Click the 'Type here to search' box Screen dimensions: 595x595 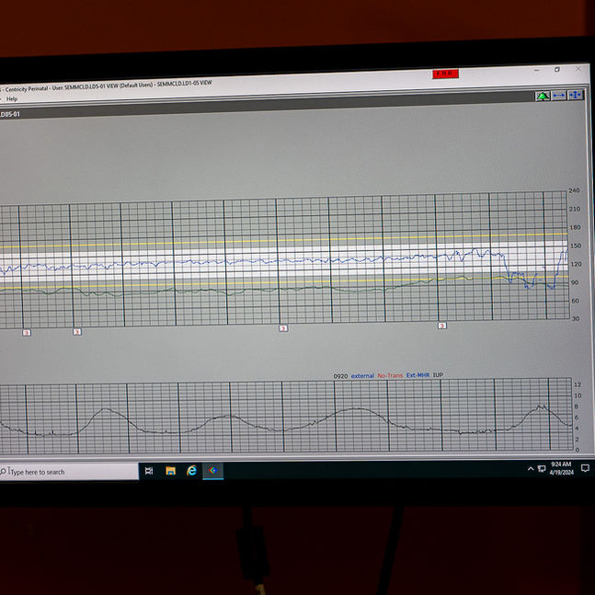[x=69, y=472]
